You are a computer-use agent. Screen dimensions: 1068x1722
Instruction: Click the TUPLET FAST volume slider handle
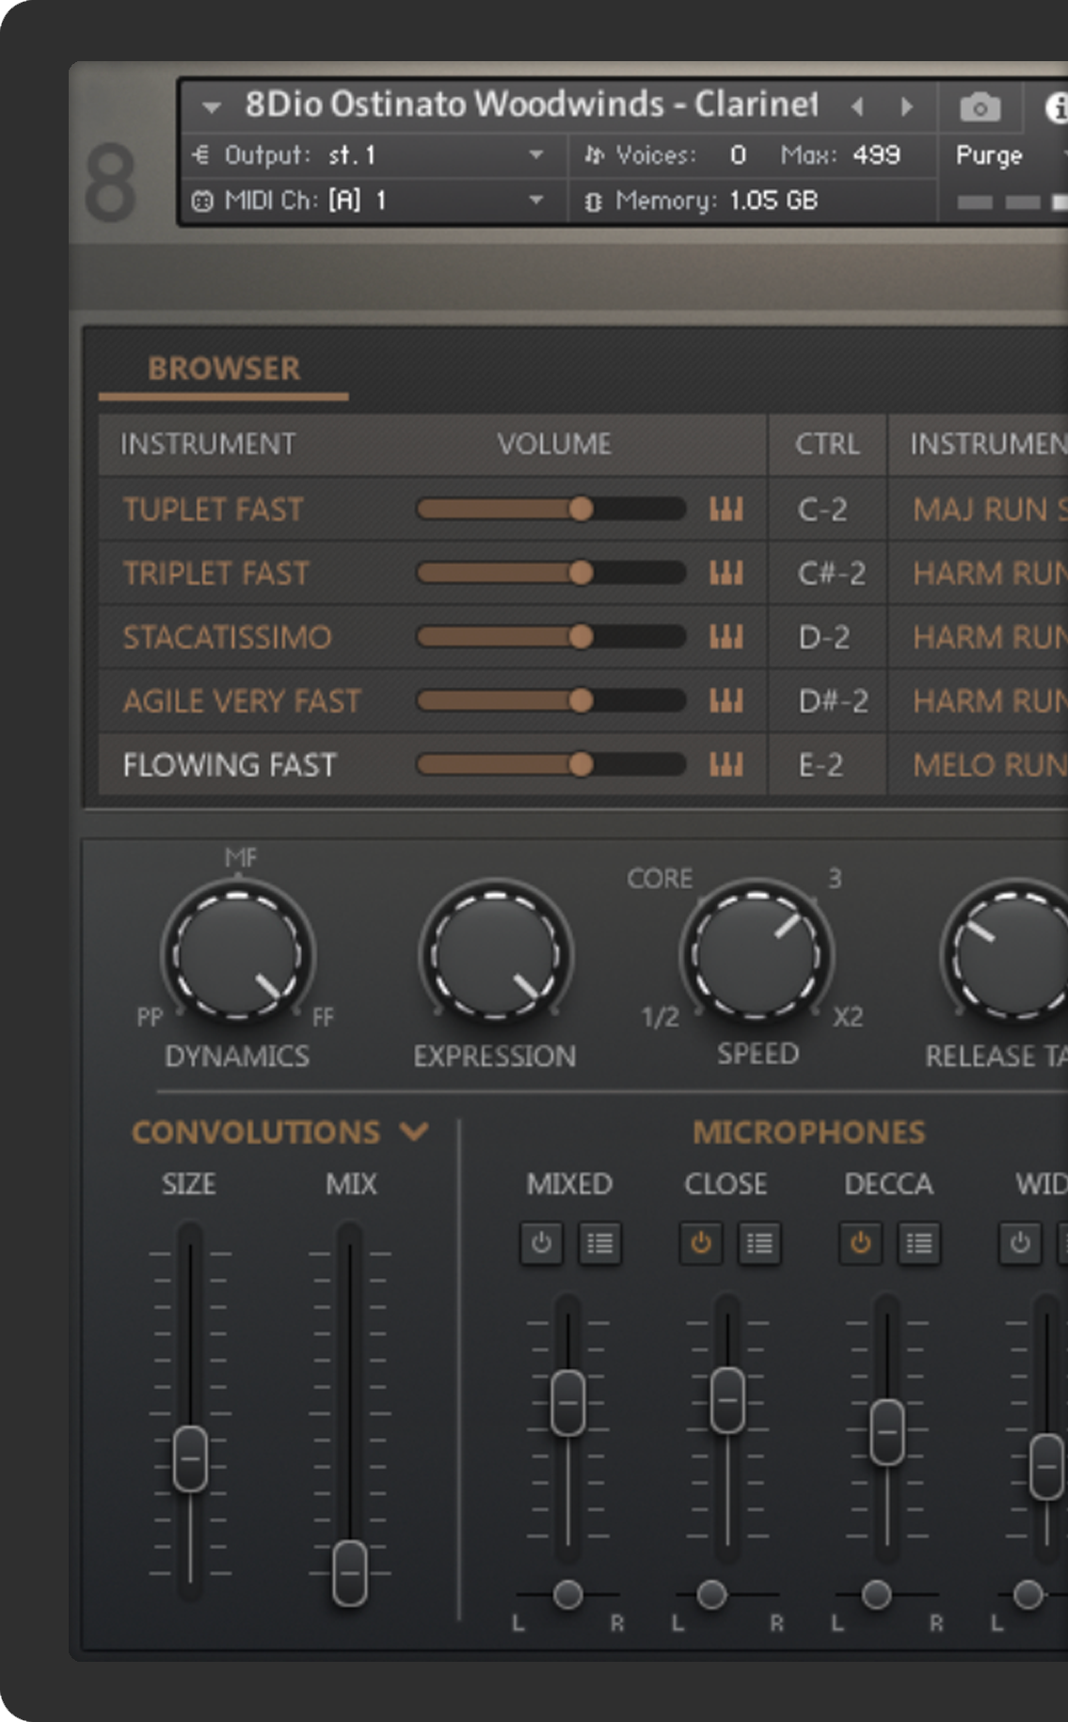[581, 509]
